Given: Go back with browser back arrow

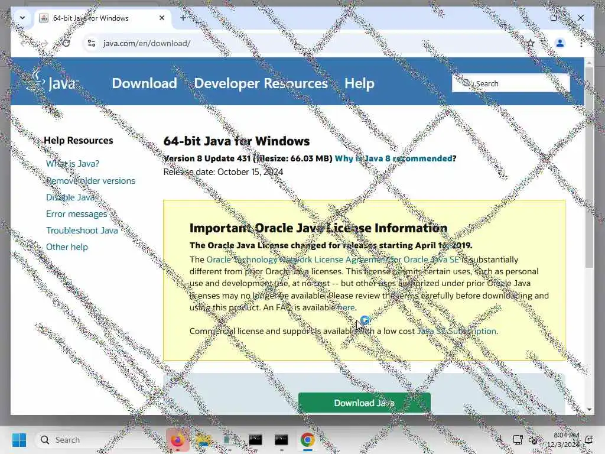Looking at the screenshot, I should click(x=24, y=43).
